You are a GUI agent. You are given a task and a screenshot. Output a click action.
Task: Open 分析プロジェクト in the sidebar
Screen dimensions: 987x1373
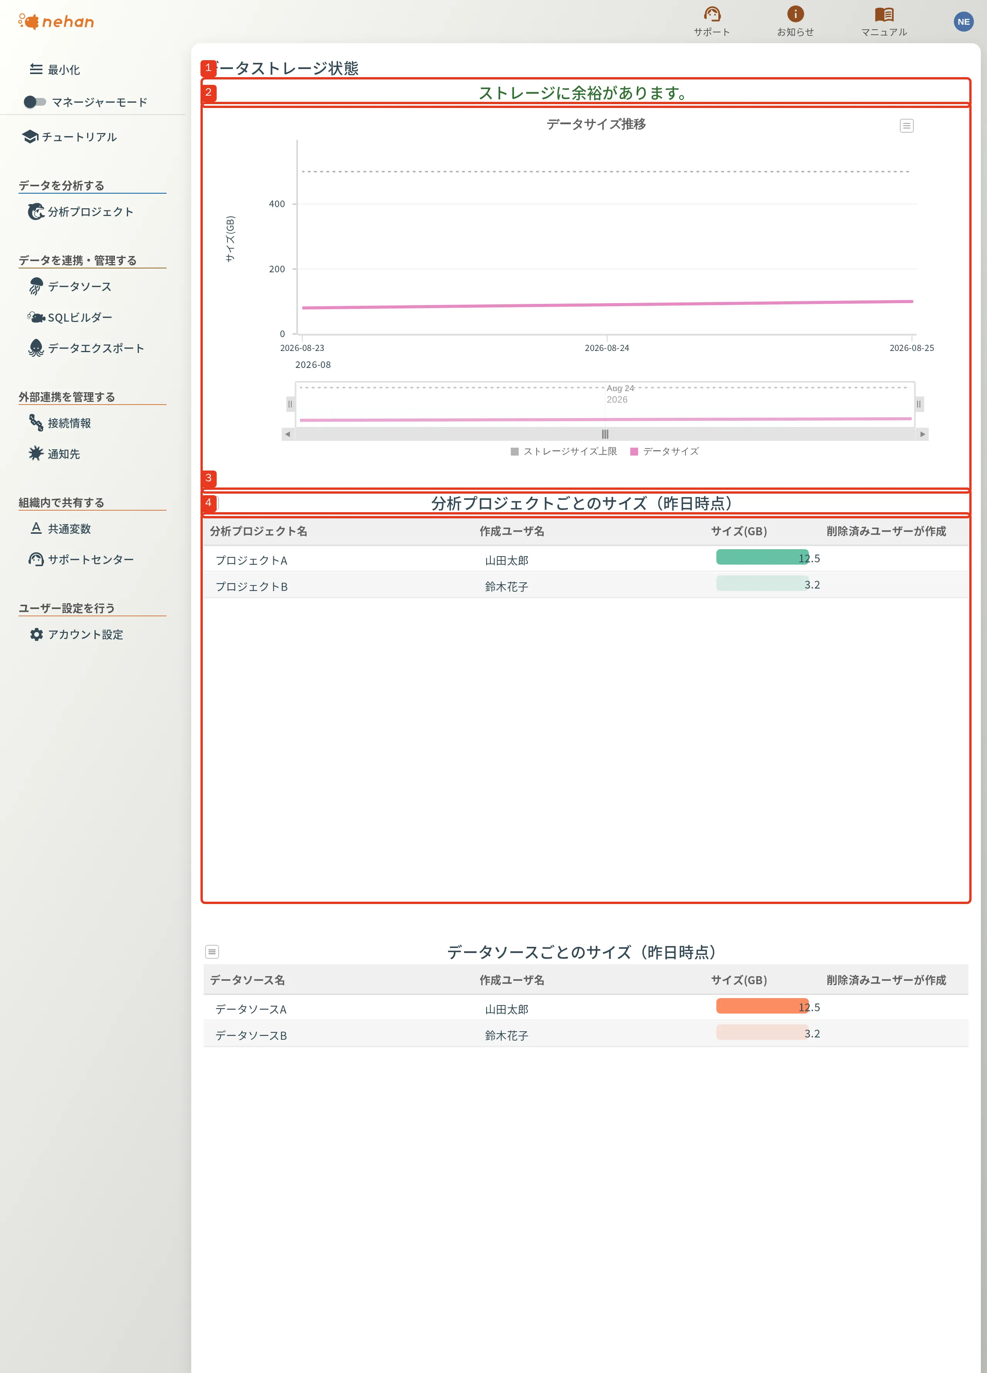[x=81, y=212]
